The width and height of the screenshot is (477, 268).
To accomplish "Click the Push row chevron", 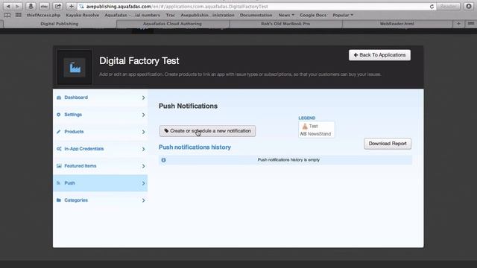I will 143,183.
